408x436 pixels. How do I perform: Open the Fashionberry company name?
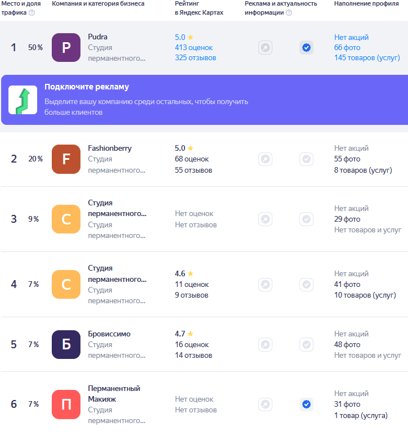110,149
